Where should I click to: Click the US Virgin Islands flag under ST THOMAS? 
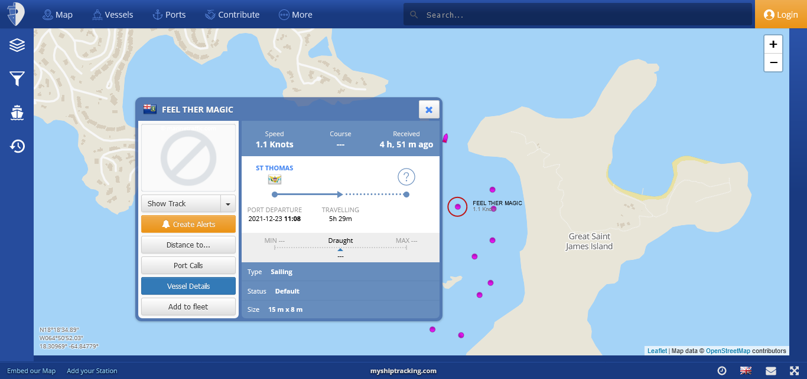point(274,179)
